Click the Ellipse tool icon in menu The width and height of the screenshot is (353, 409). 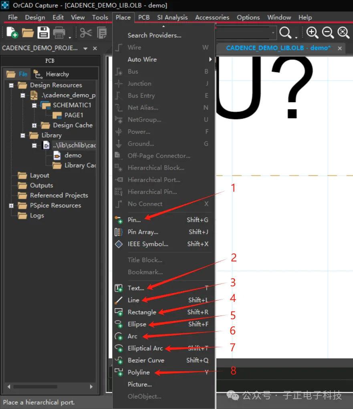pyautogui.click(x=119, y=324)
